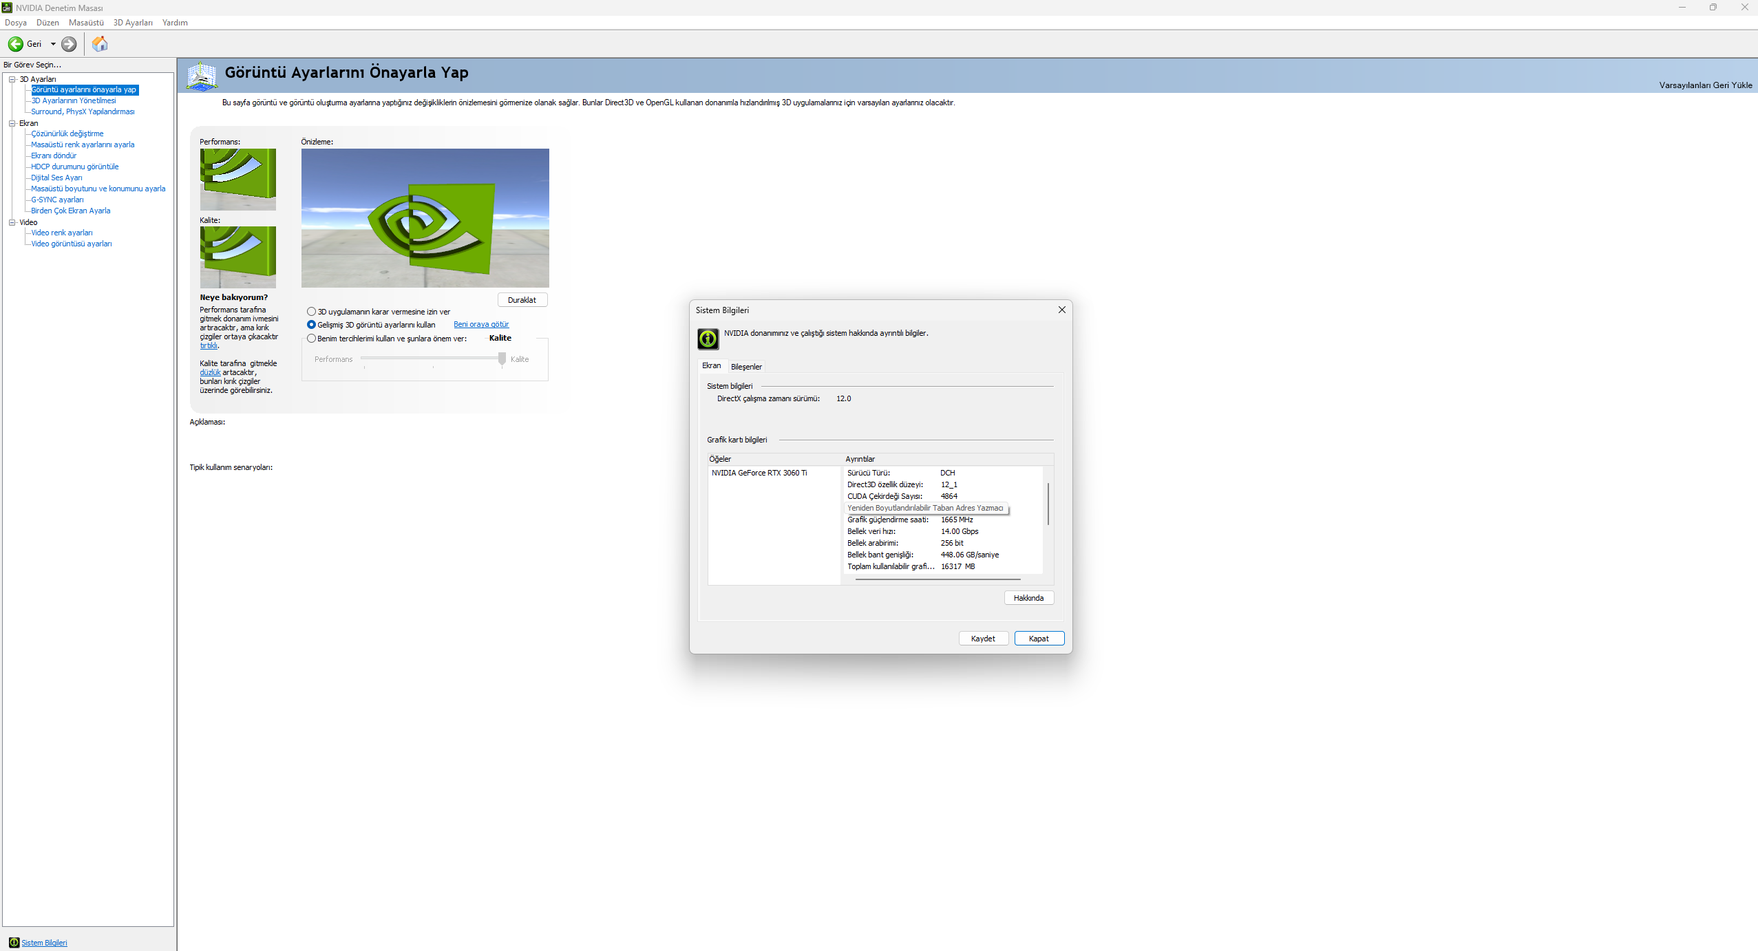Screen dimensions: 1758x951
Task: Collapse the 3D Ayarları tree node
Action: 12,79
